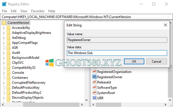Select the RegisteredOwner string value icon
173x107 pixels.
pyautogui.click(x=94, y=77)
